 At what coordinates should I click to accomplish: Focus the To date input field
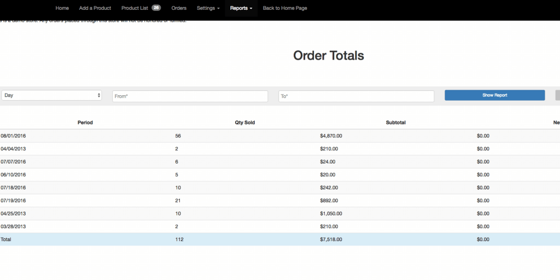coord(356,96)
